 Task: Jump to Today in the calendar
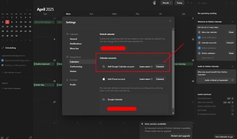point(179,3)
